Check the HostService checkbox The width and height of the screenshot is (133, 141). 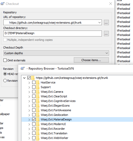[x=34, y=82]
